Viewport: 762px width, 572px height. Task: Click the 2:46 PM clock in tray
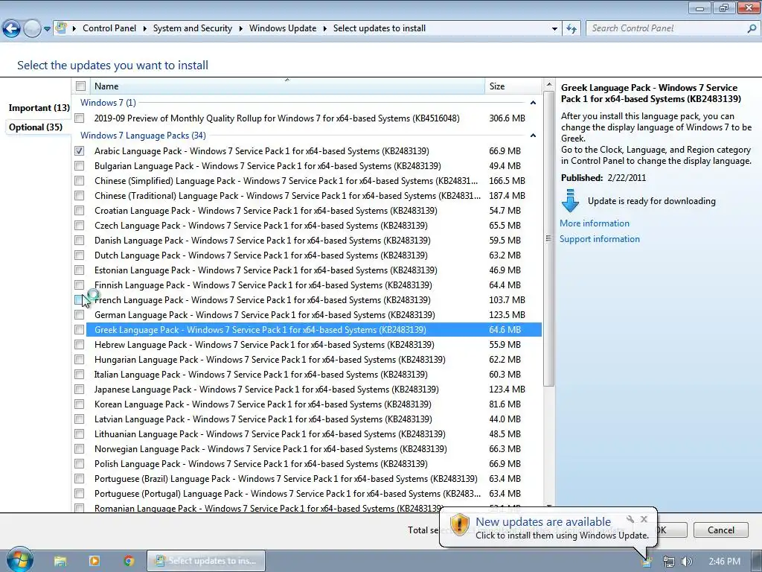coord(724,562)
